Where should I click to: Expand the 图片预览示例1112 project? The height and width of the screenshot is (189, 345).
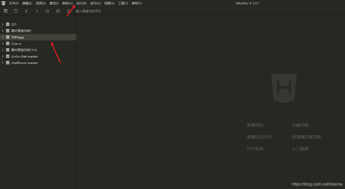coord(3,50)
